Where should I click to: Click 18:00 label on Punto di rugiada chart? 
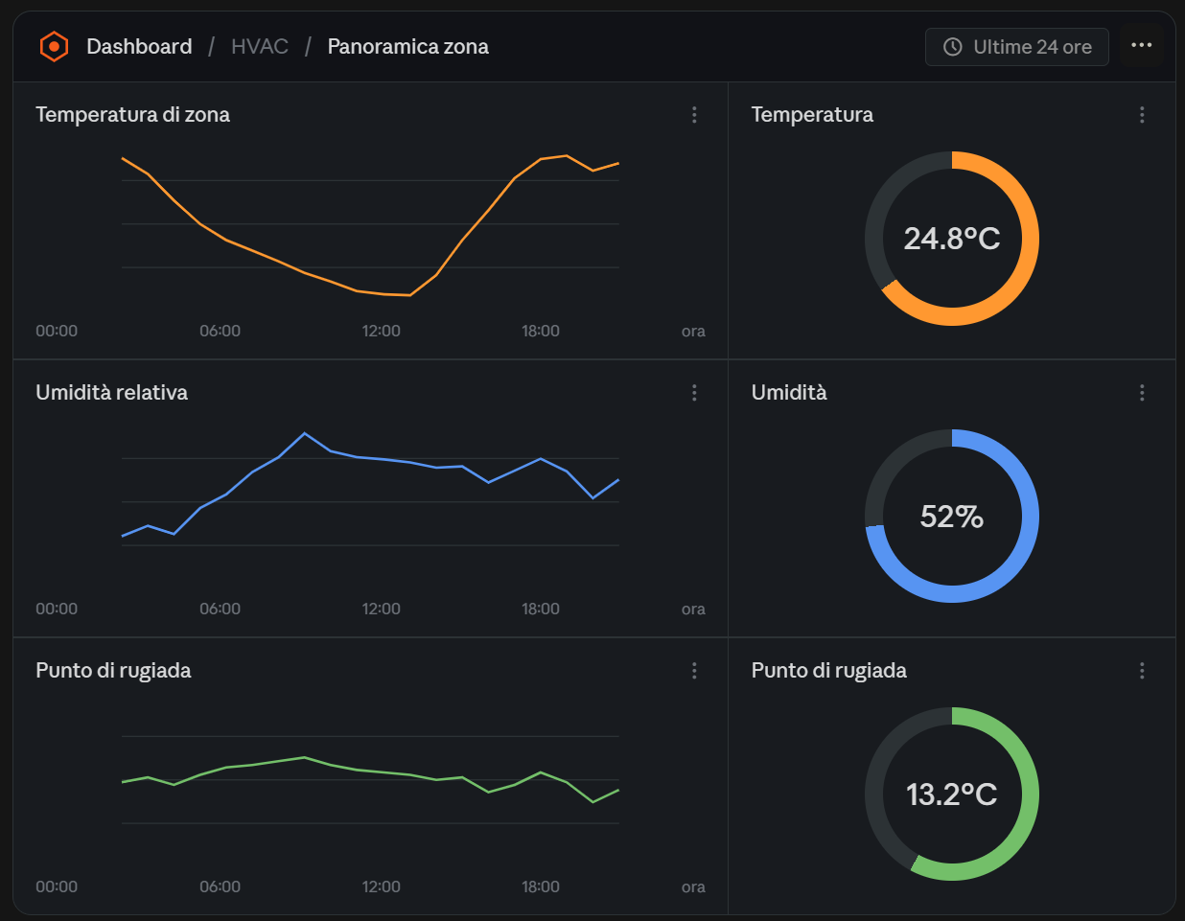click(541, 886)
